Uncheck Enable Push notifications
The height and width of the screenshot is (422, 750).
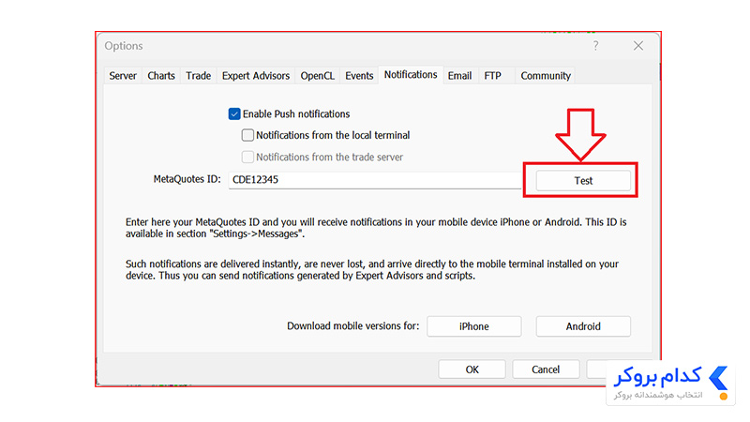pos(234,113)
